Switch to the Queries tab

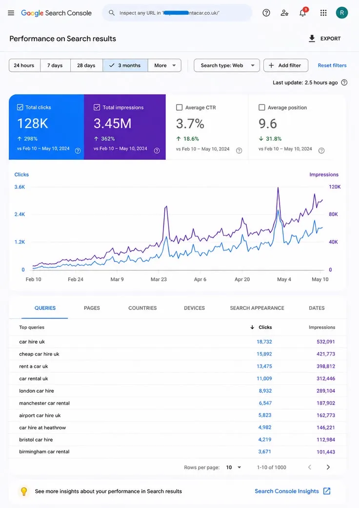[45, 308]
